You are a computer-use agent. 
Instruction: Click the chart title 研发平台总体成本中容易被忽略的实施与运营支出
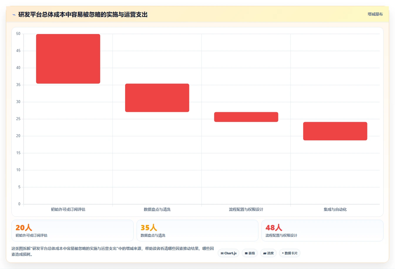pos(83,14)
